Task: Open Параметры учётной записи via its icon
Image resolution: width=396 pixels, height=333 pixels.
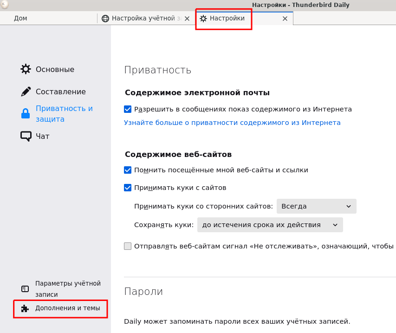Action: (24, 288)
